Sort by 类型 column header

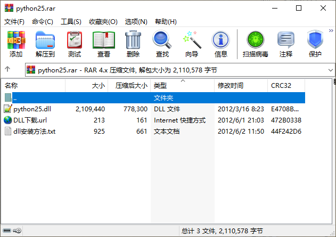click(182, 86)
